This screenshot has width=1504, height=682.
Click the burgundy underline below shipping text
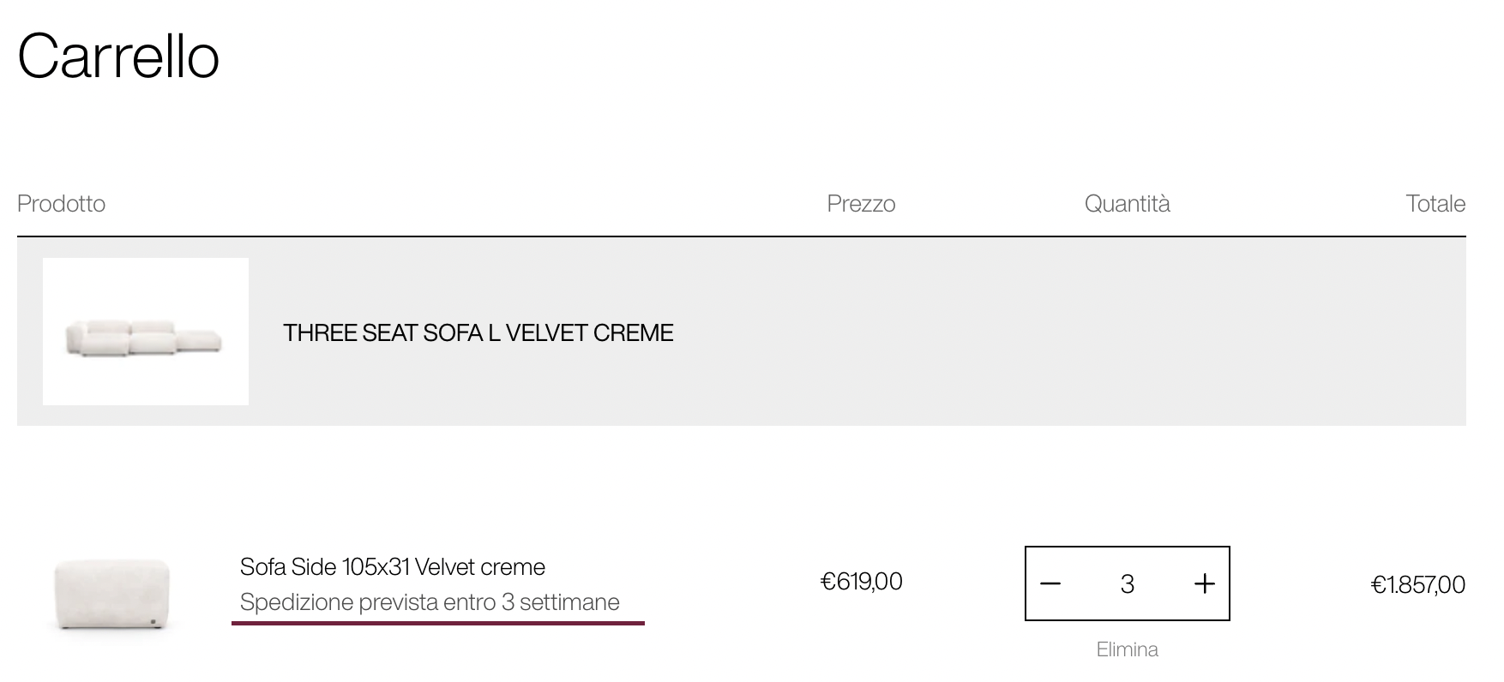(x=438, y=623)
